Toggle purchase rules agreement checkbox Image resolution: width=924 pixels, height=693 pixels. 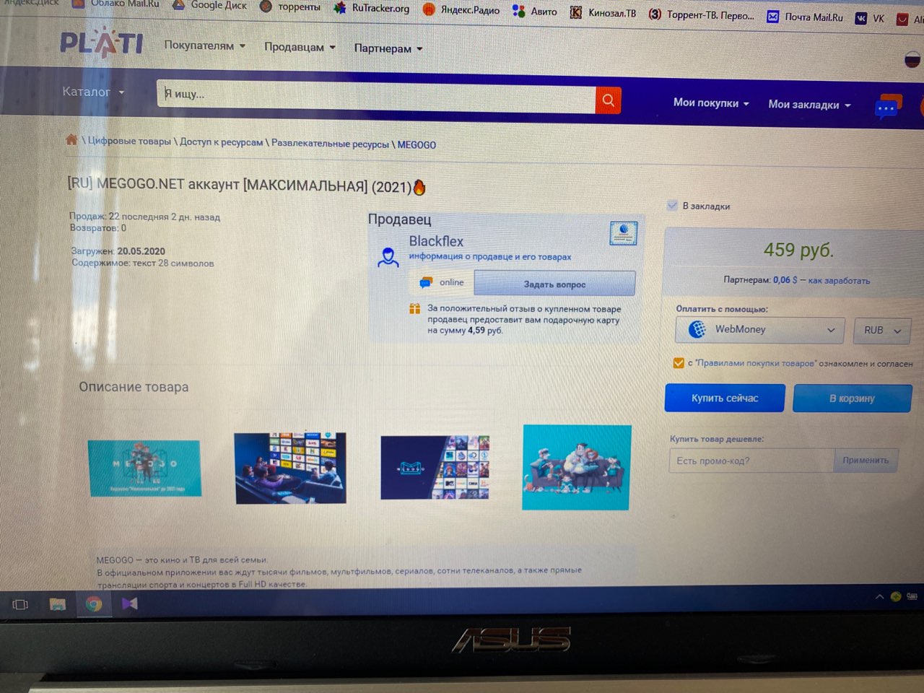(x=679, y=362)
